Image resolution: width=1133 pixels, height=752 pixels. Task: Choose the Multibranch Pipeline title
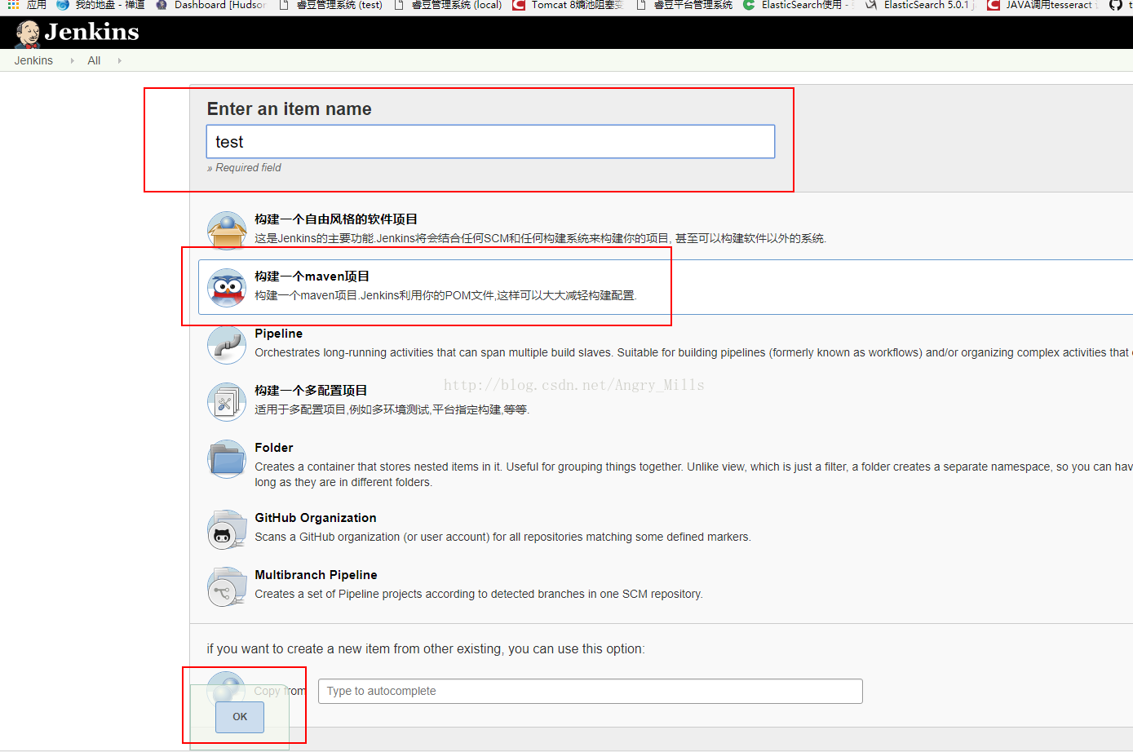[316, 575]
